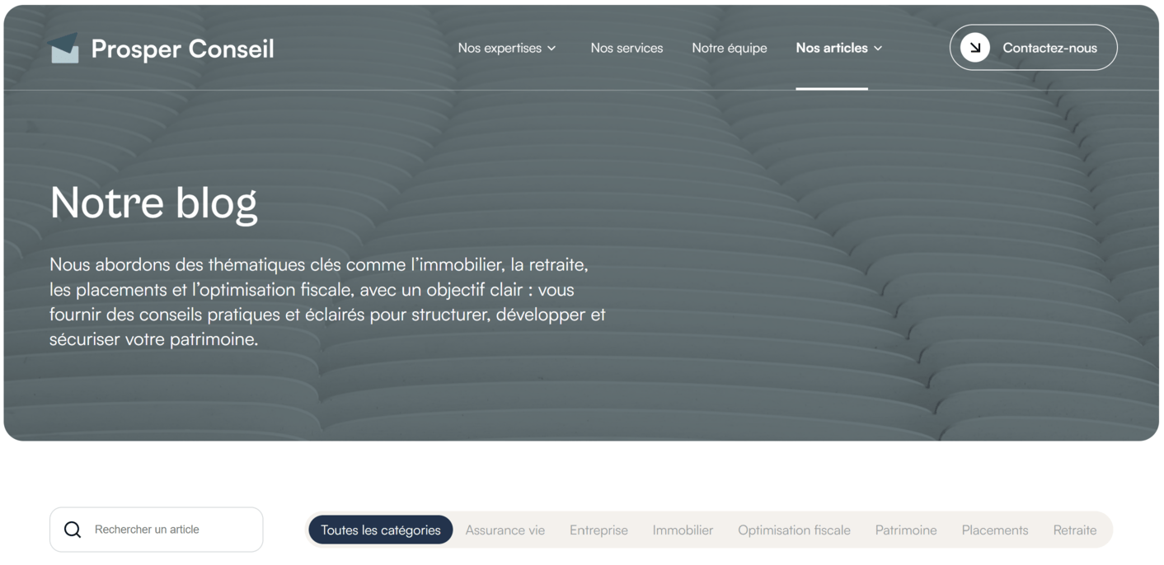The image size is (1164, 565).
Task: Activate the Retraite category filter
Action: point(1075,530)
